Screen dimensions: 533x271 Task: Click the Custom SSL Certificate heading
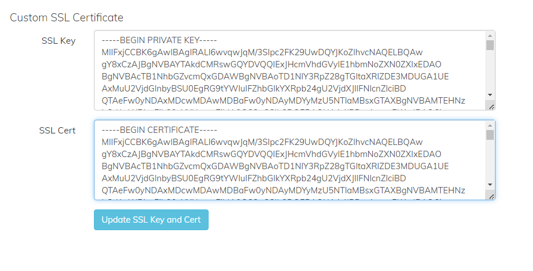[x=67, y=17]
